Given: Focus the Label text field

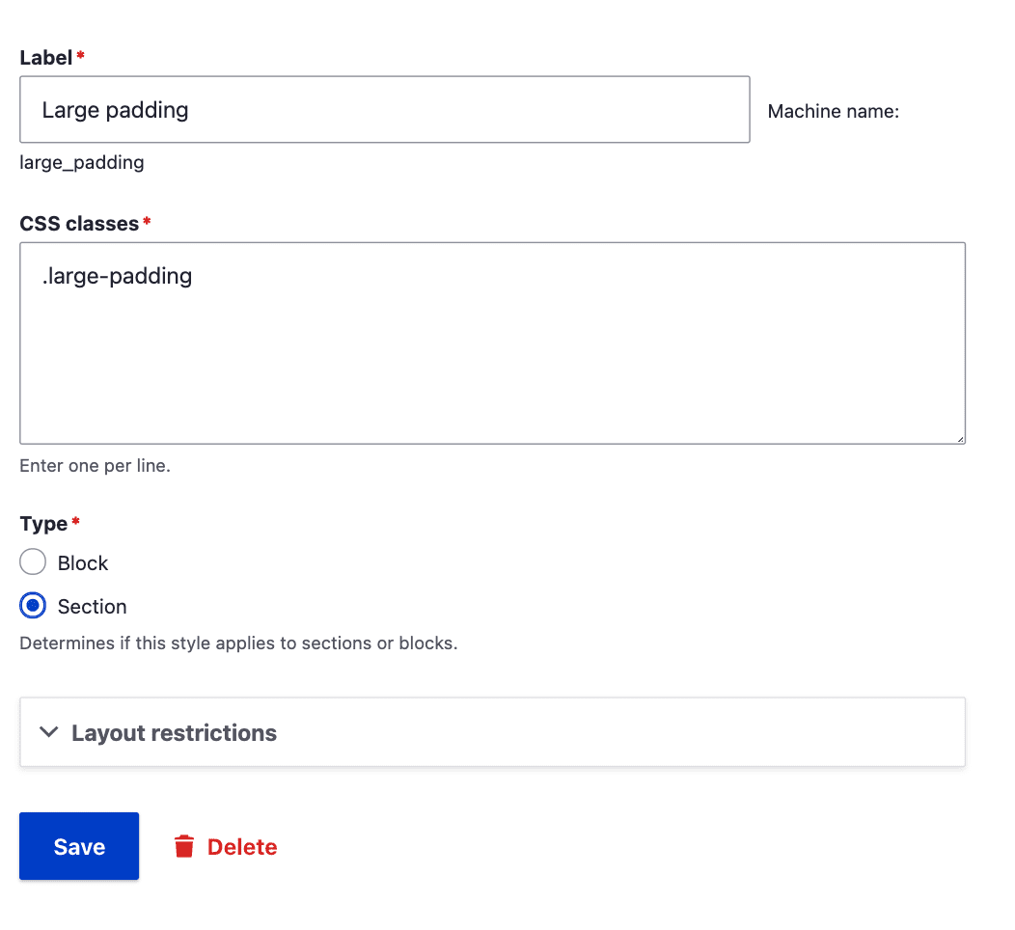Looking at the screenshot, I should click(x=384, y=110).
